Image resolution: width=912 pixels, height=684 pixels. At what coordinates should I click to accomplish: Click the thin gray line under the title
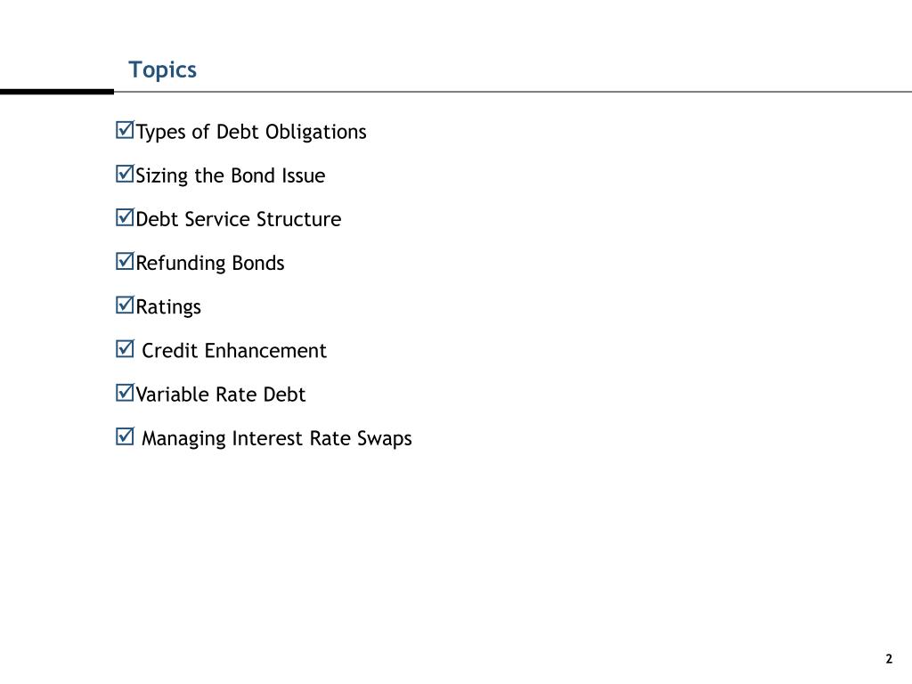point(512,92)
